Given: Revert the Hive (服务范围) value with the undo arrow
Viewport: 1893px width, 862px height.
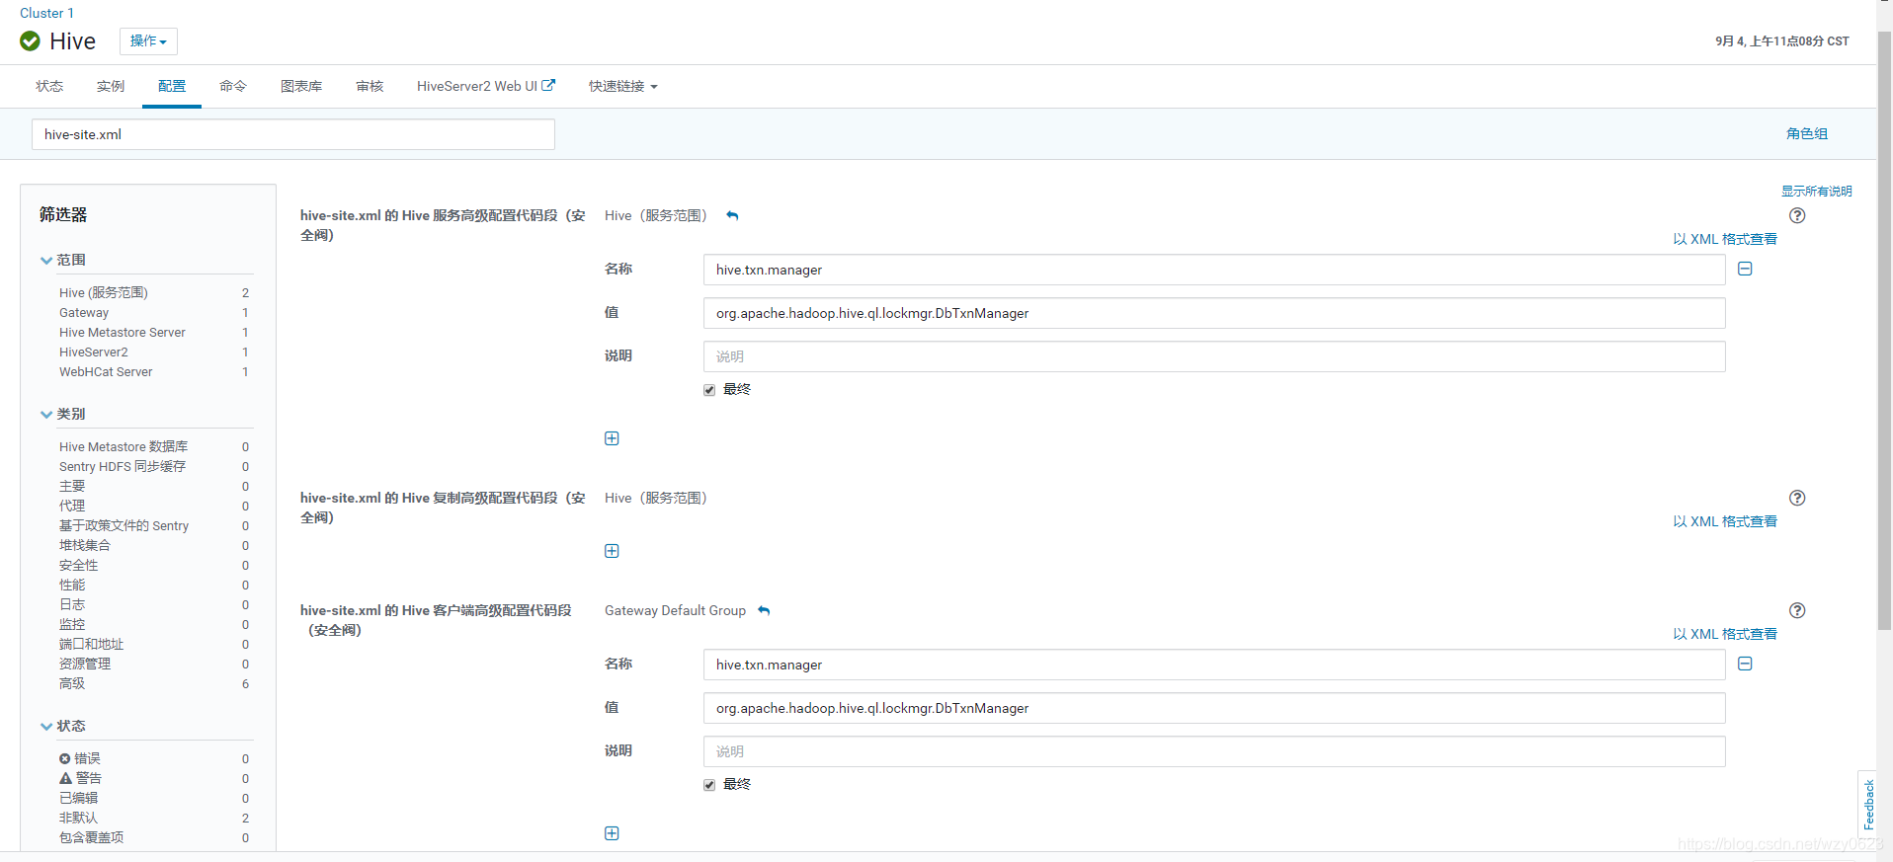Looking at the screenshot, I should 732,215.
